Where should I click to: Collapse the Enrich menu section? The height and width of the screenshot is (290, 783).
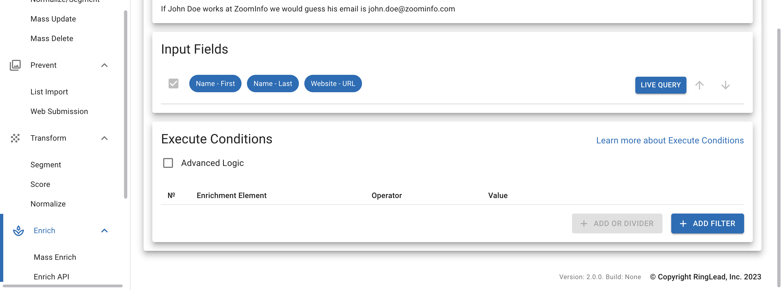coord(104,231)
